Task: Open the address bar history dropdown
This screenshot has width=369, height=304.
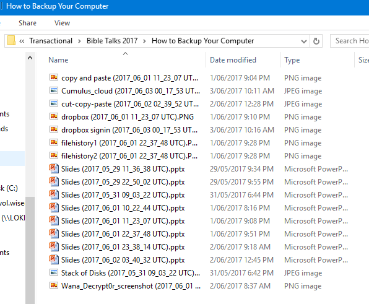Action: click(304, 41)
